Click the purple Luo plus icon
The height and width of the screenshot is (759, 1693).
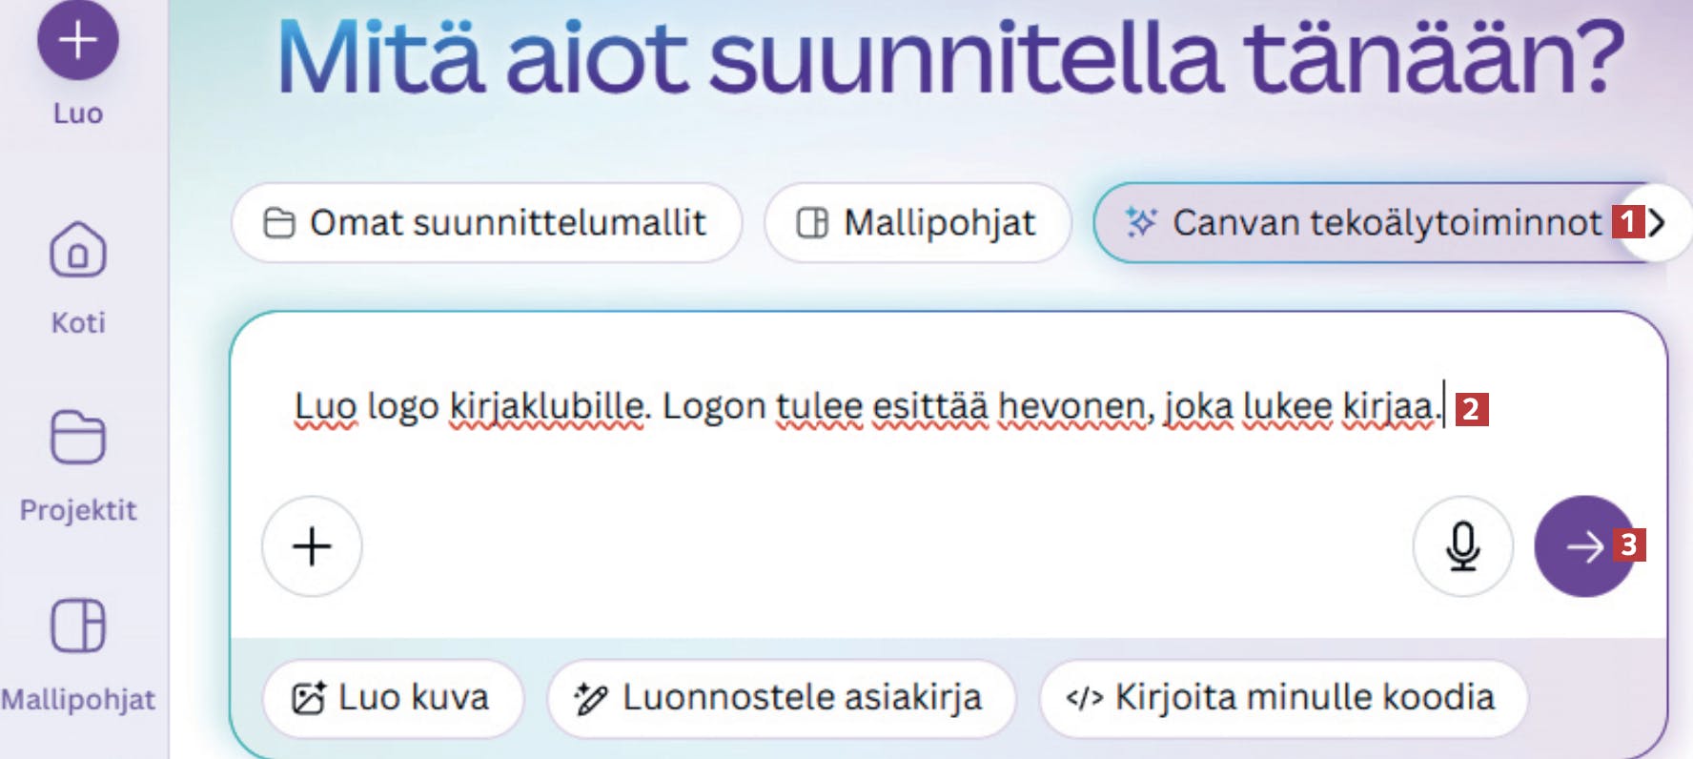(78, 40)
